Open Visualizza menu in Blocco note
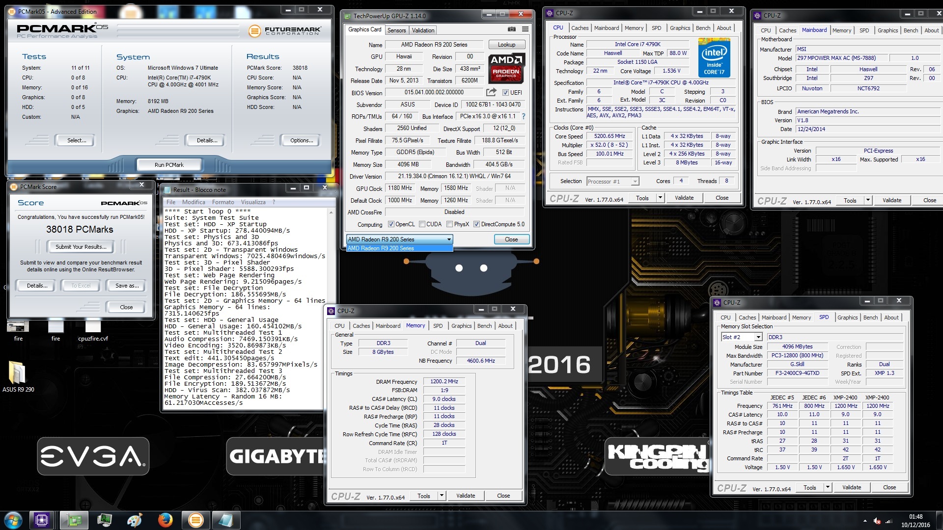 tap(253, 202)
